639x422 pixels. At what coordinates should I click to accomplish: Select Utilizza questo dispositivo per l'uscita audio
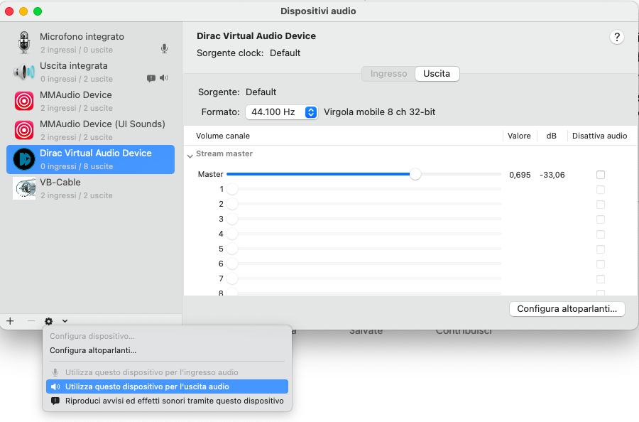coord(167,386)
